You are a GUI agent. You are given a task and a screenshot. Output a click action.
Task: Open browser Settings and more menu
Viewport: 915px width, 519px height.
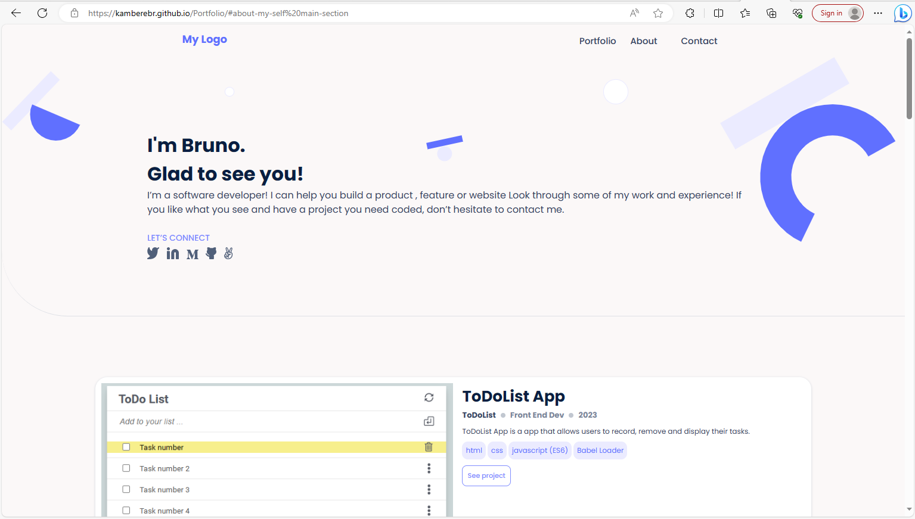click(878, 13)
